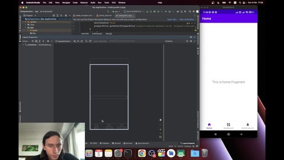284x160 pixels.
Task: Expand the .idea folder
Action: pyautogui.click(x=26, y=25)
